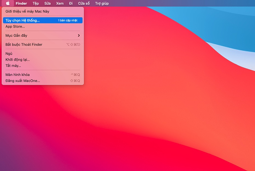Click the Mục Gần đây chevron arrow

[x=79, y=35]
